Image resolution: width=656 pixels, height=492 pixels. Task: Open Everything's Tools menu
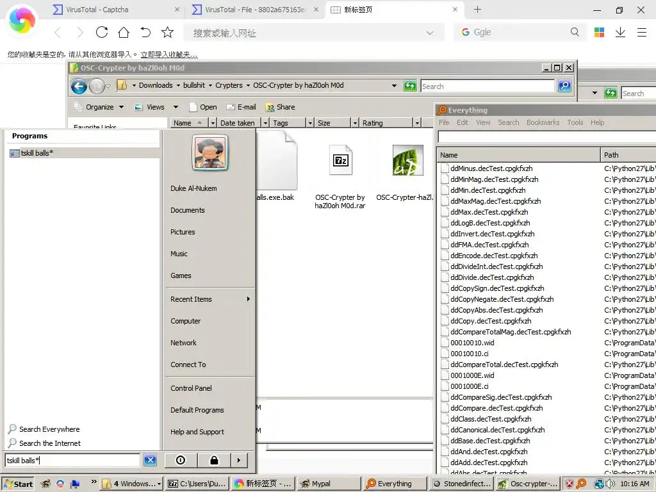[575, 122]
